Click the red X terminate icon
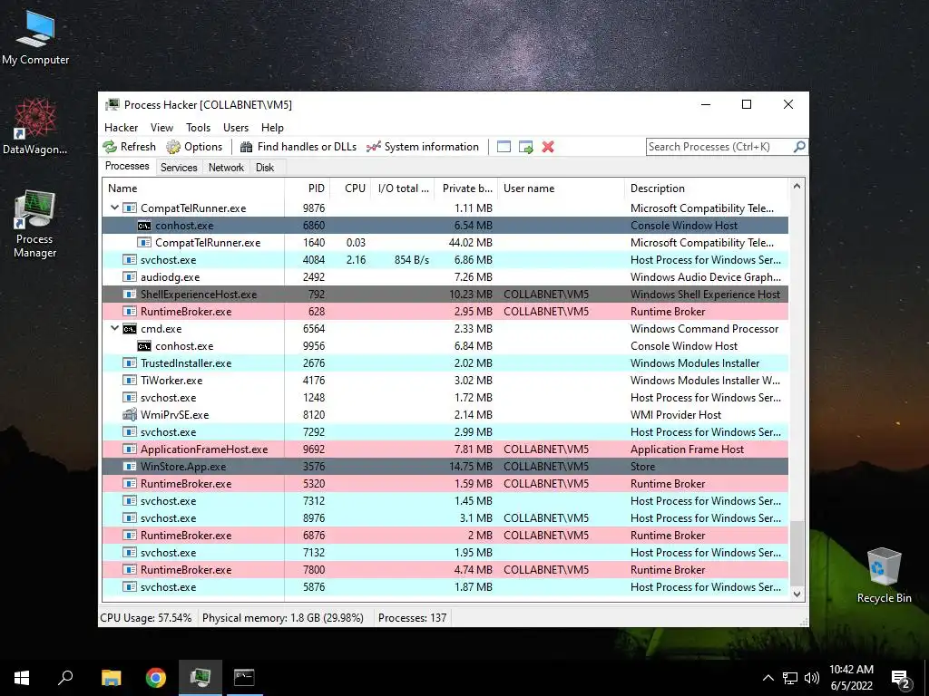 coord(548,147)
